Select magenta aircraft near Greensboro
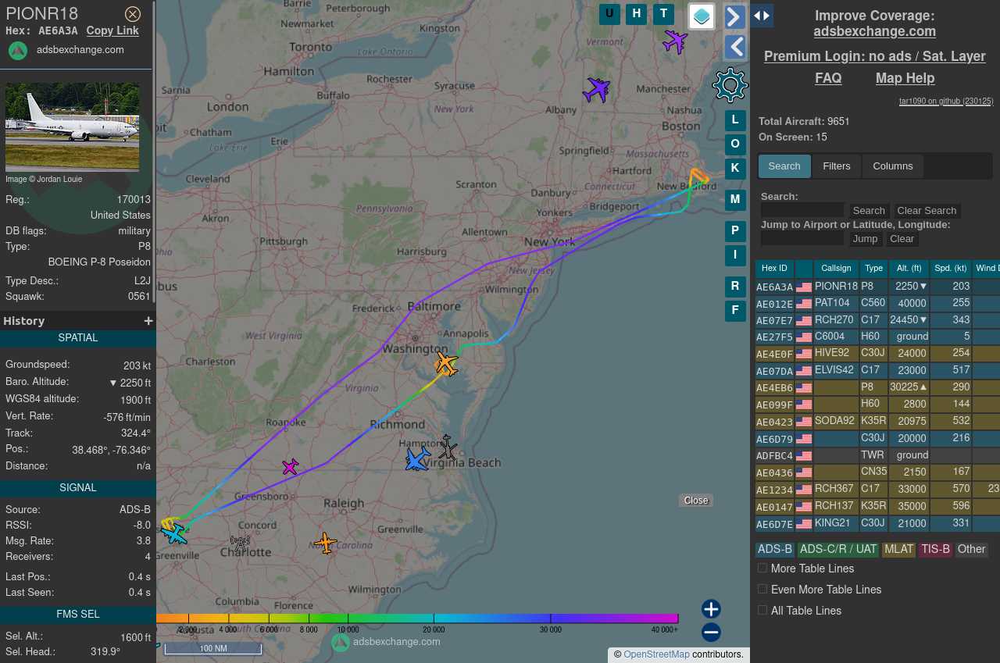1000x663 pixels. pyautogui.click(x=291, y=467)
